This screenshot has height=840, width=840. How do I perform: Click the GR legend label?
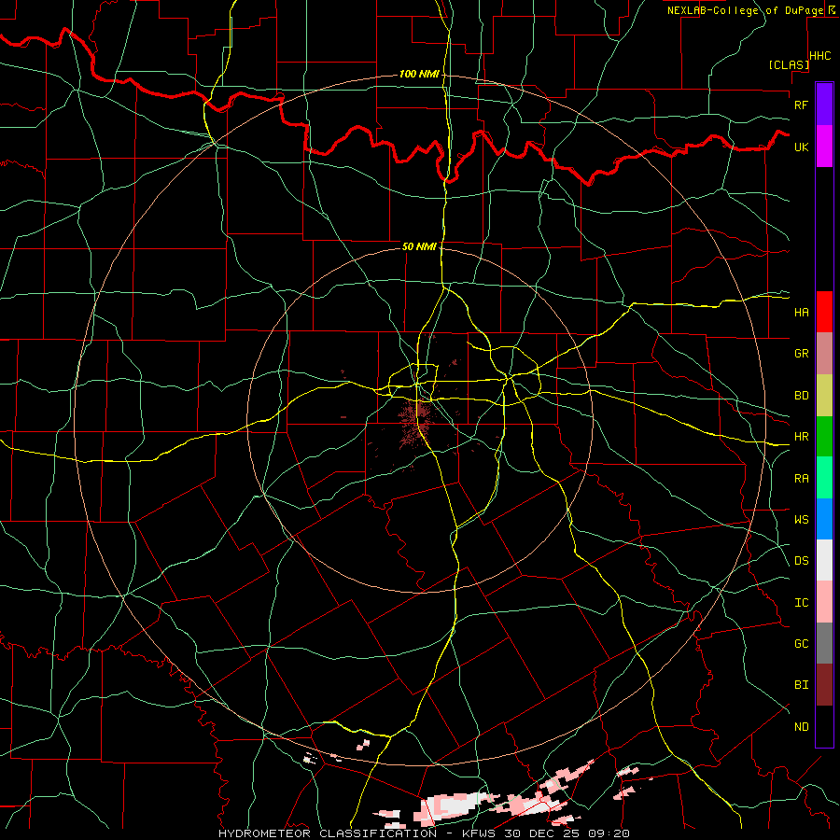801,354
